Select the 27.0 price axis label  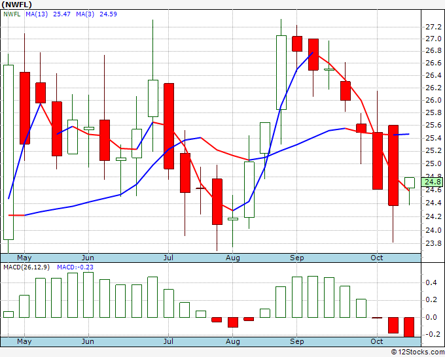(x=433, y=39)
